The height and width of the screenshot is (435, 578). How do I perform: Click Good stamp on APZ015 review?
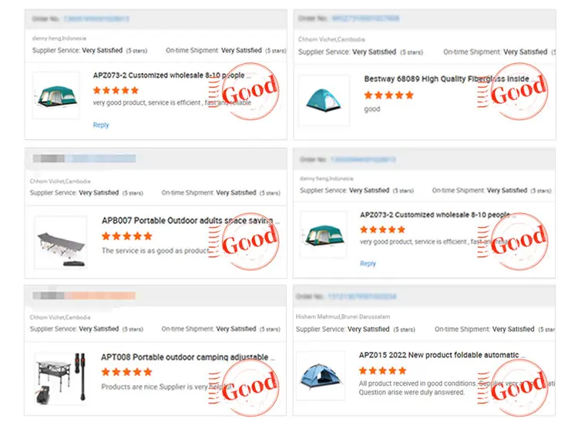coord(518,387)
